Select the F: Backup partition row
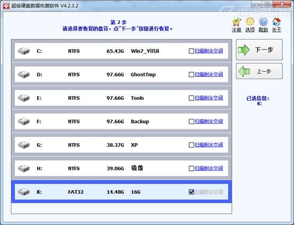 click(122, 122)
